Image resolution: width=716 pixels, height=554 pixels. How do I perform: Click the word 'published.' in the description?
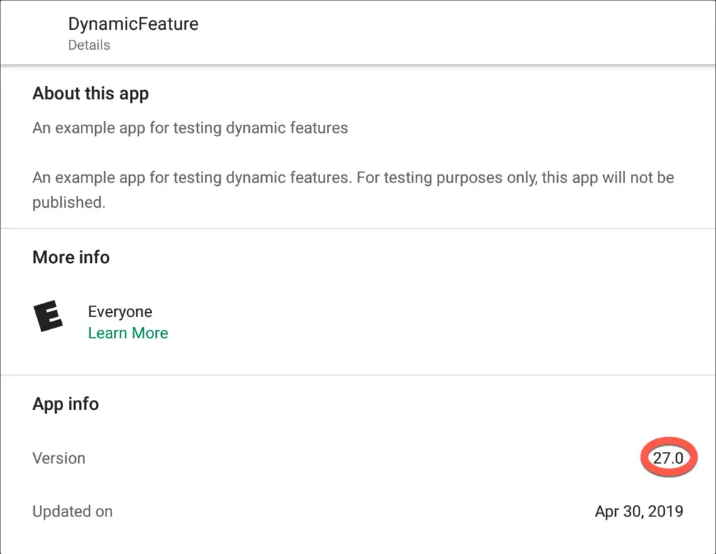[69, 202]
